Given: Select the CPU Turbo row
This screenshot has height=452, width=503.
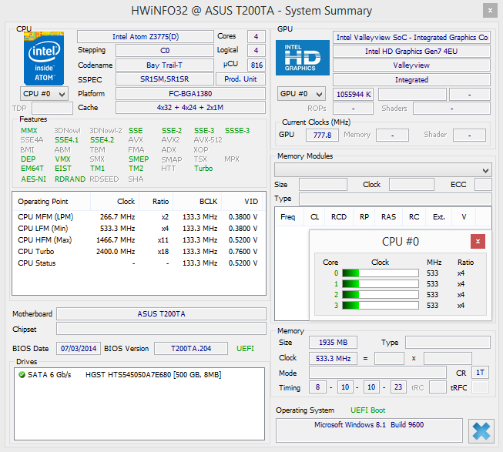Looking at the screenshot, I should coord(138,252).
